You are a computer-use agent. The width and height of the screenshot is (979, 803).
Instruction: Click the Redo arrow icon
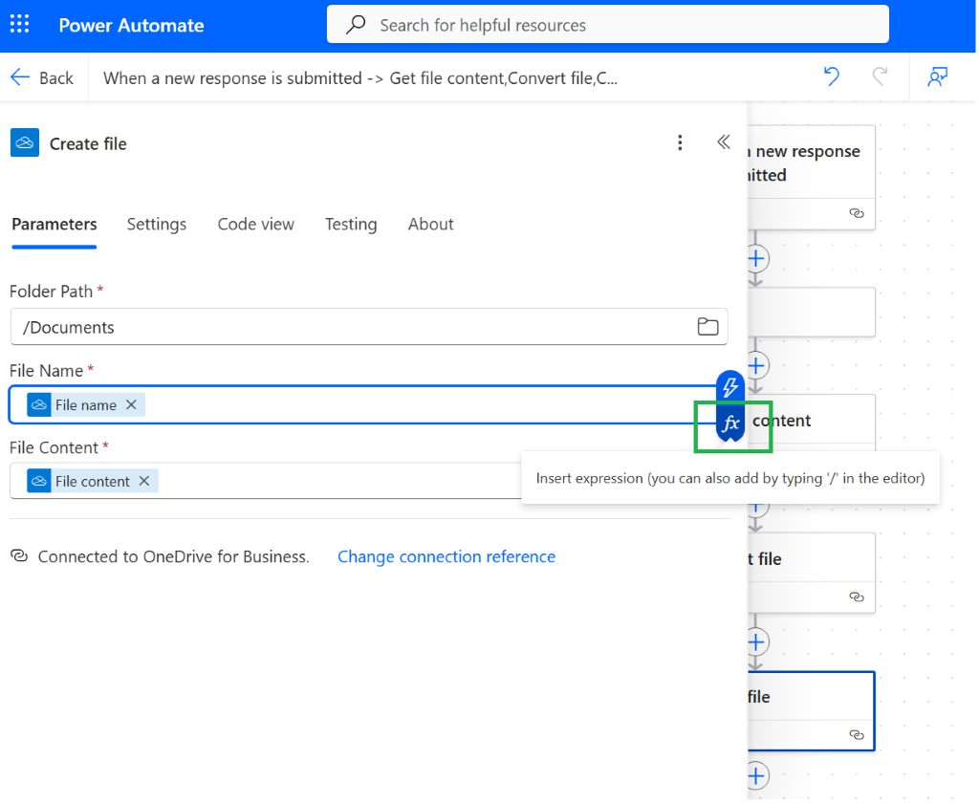(881, 76)
